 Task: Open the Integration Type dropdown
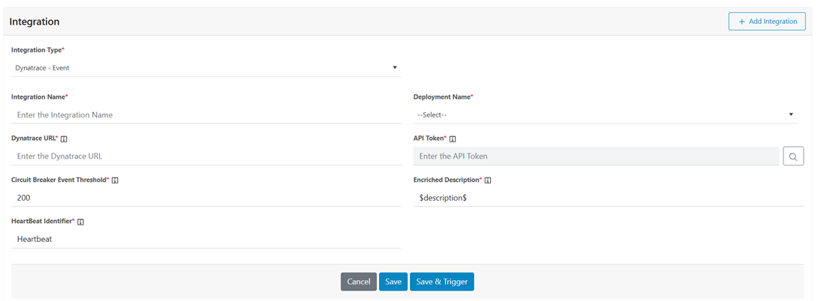tap(206, 67)
